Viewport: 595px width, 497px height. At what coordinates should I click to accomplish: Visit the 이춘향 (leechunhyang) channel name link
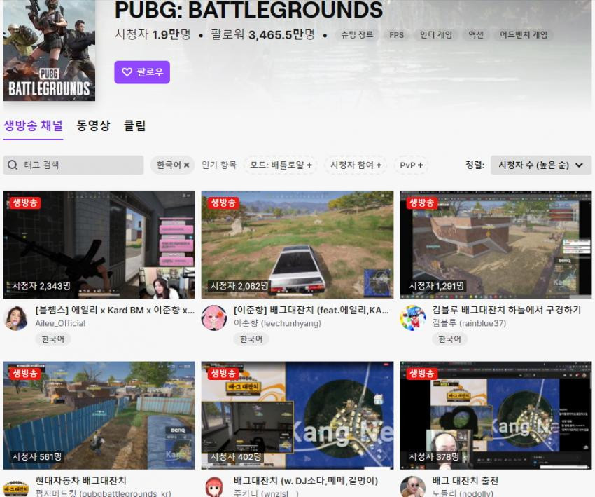click(x=277, y=323)
